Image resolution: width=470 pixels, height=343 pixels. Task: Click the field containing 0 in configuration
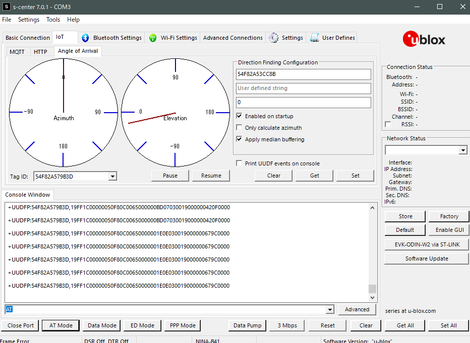click(x=304, y=102)
